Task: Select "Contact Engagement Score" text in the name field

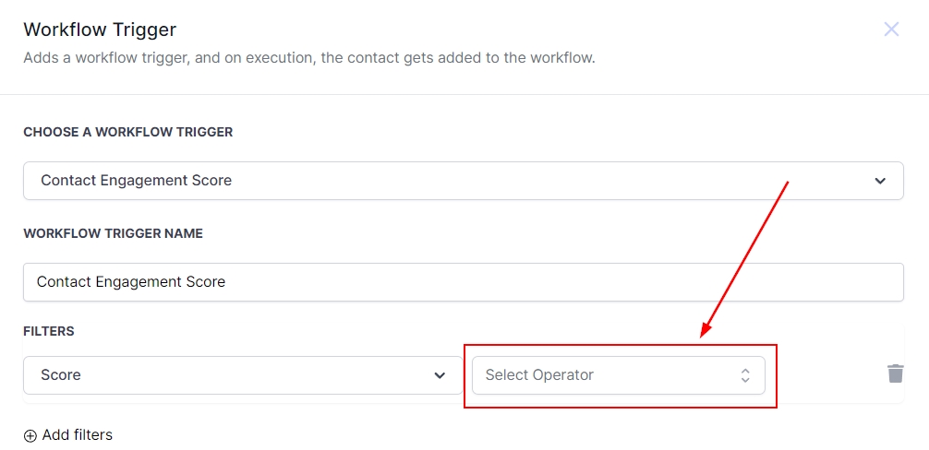Action: pyautogui.click(x=131, y=282)
